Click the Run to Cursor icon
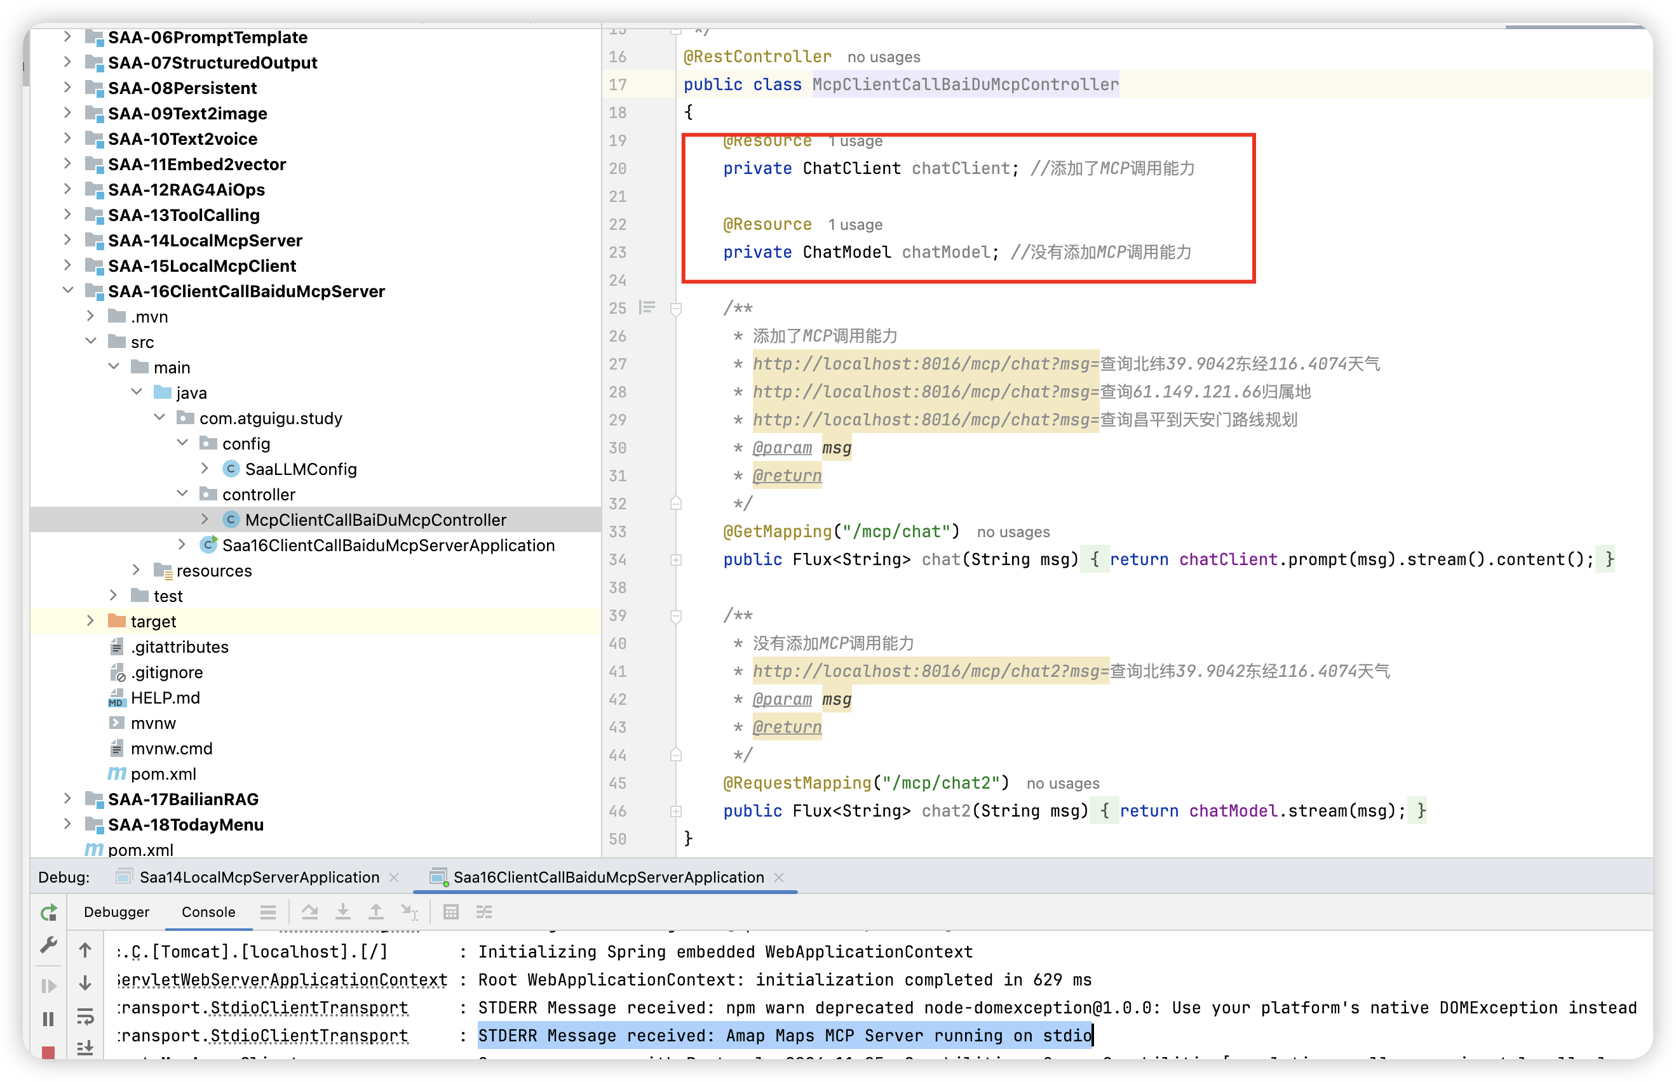The image size is (1676, 1082). [x=409, y=912]
